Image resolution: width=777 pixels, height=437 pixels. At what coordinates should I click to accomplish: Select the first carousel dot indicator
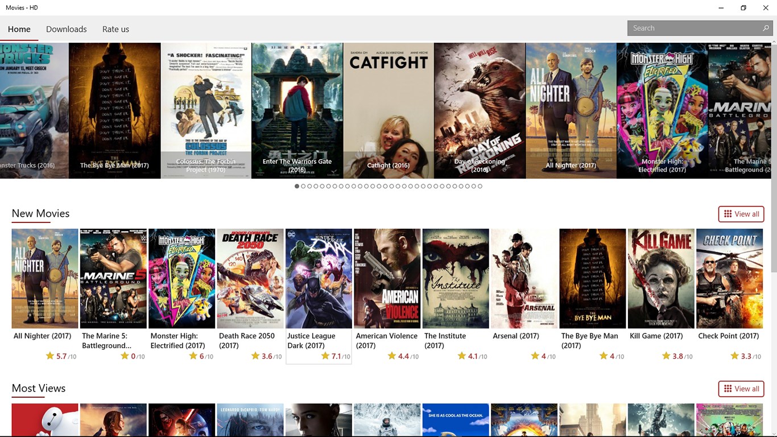[296, 185]
